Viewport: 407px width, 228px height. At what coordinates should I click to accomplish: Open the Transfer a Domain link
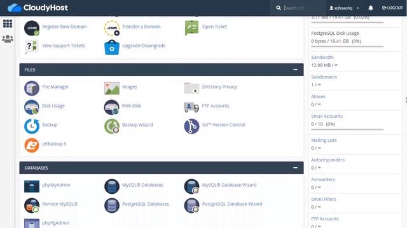point(141,27)
